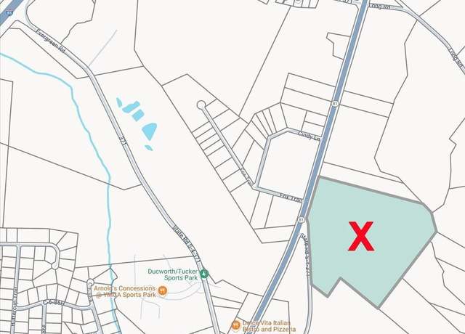
Task: Open the Dolce Vita Italian Bistro restaurant marker
Action: point(235,325)
